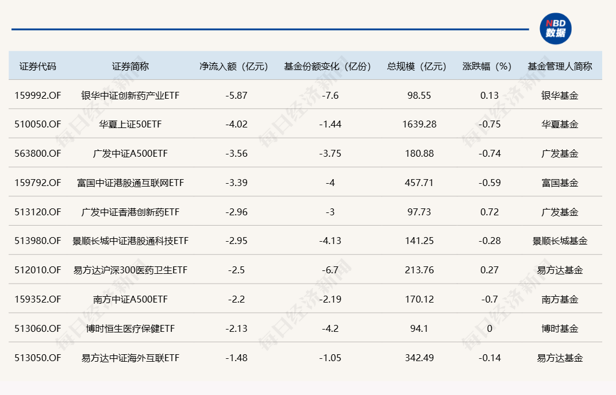Select the 总规模（亿元）column header

[x=417, y=66]
